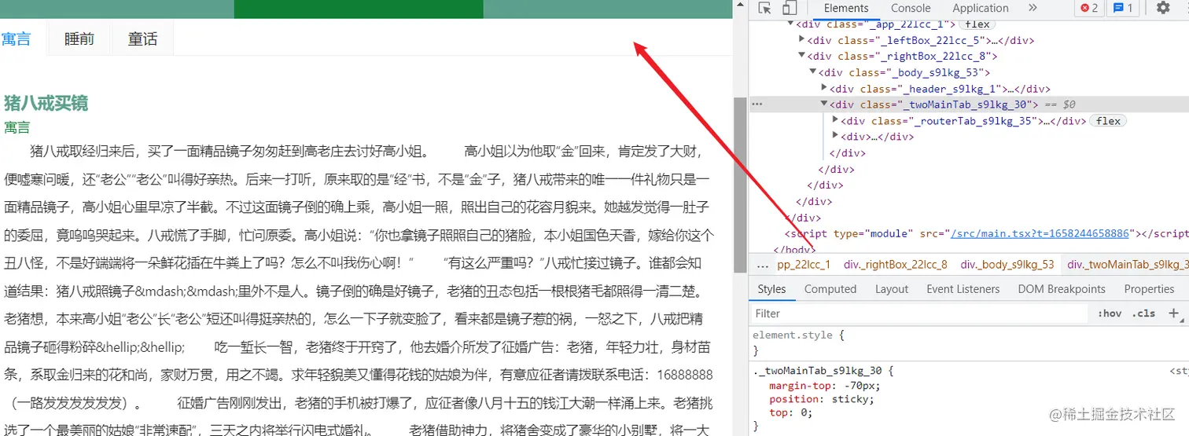Image resolution: width=1189 pixels, height=436 pixels.
Task: Add a new style rule plus icon
Action: click(x=1173, y=313)
